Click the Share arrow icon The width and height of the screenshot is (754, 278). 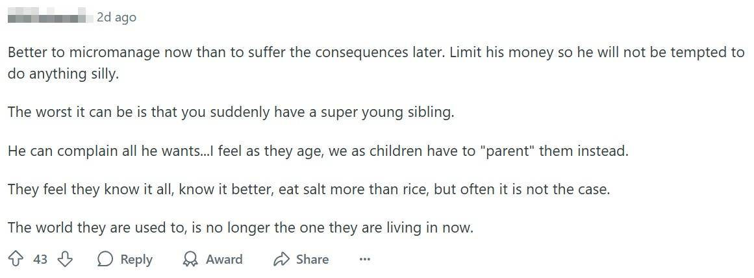pyautogui.click(x=281, y=259)
